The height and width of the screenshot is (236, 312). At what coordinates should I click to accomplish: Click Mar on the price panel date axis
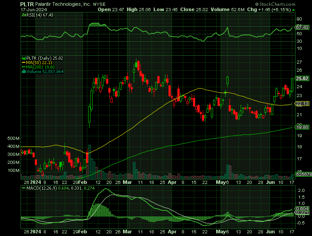(127, 182)
